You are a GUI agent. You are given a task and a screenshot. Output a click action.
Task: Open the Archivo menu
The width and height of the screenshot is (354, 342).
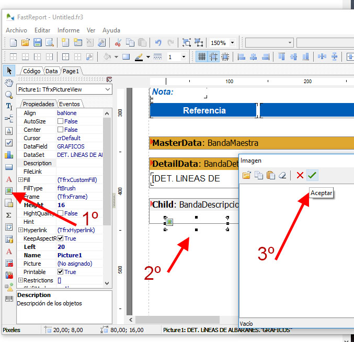pos(16,30)
